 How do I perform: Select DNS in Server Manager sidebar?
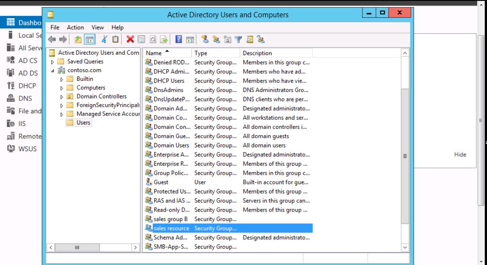(25, 98)
